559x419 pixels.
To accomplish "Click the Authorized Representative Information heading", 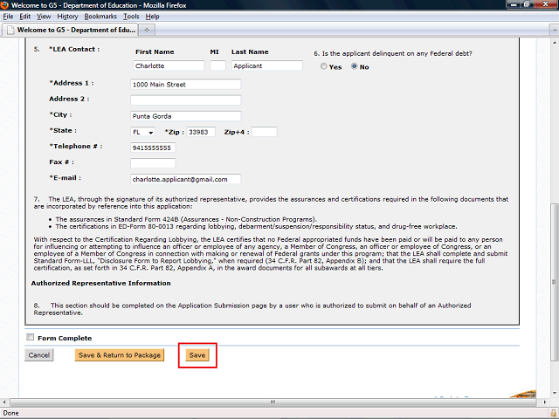I will click(x=101, y=283).
